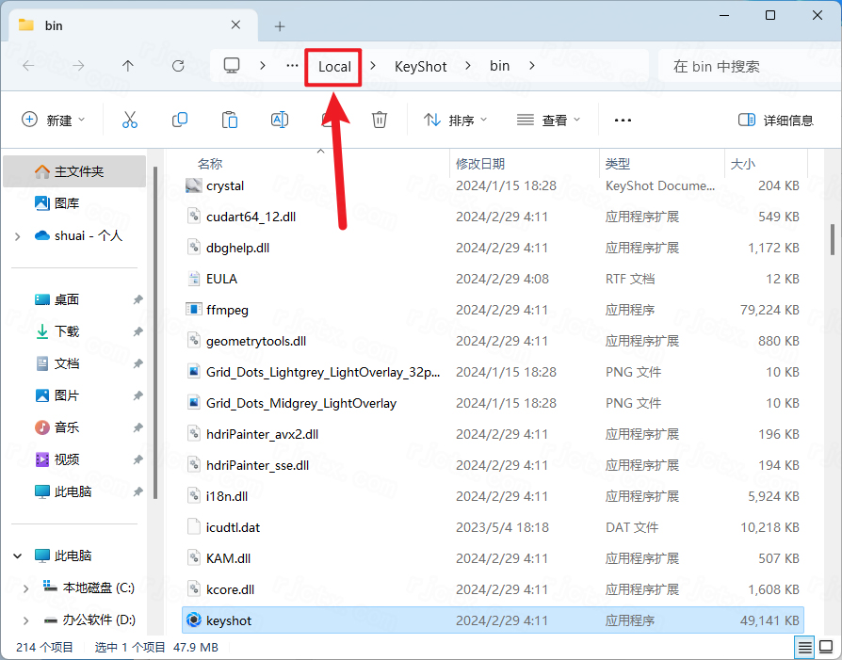The image size is (842, 660).
Task: Go back with the left arrow
Action: 28,66
